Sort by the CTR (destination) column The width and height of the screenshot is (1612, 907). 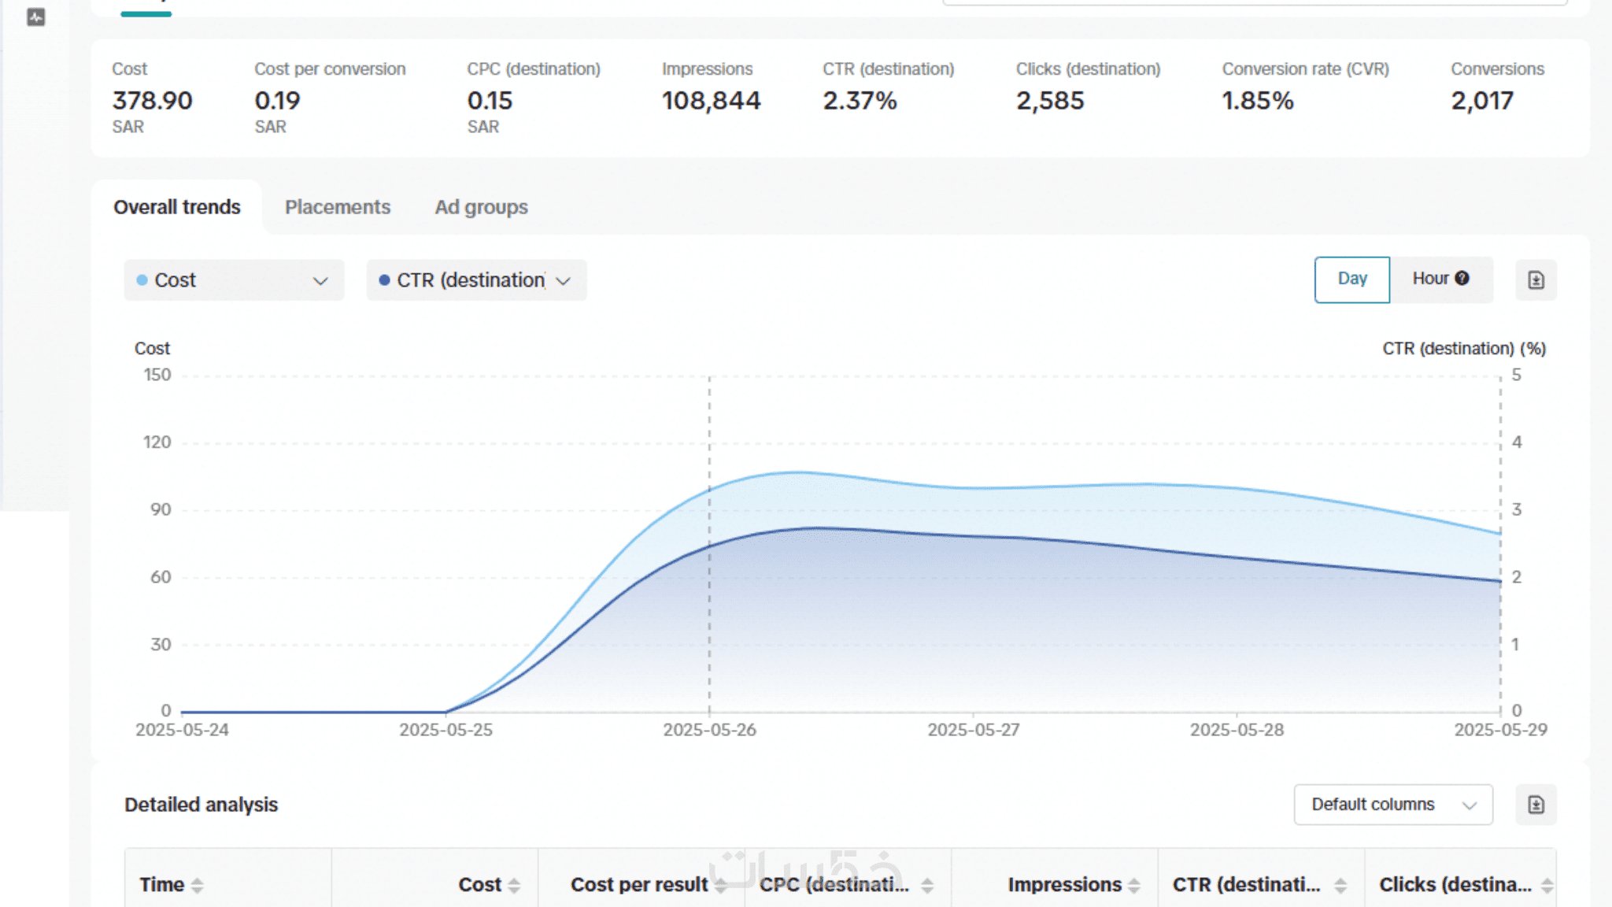click(x=1340, y=885)
